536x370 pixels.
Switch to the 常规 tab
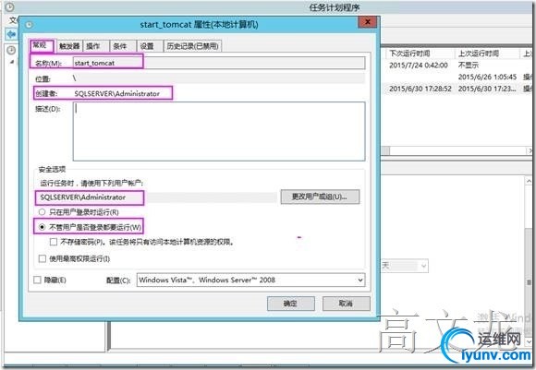42,45
